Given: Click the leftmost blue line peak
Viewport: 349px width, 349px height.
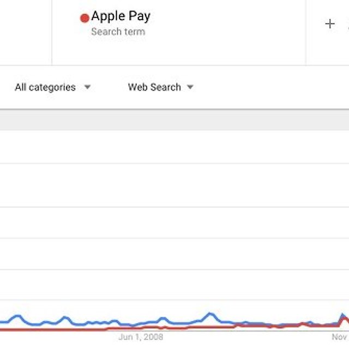Looking at the screenshot, I should coord(17,316).
